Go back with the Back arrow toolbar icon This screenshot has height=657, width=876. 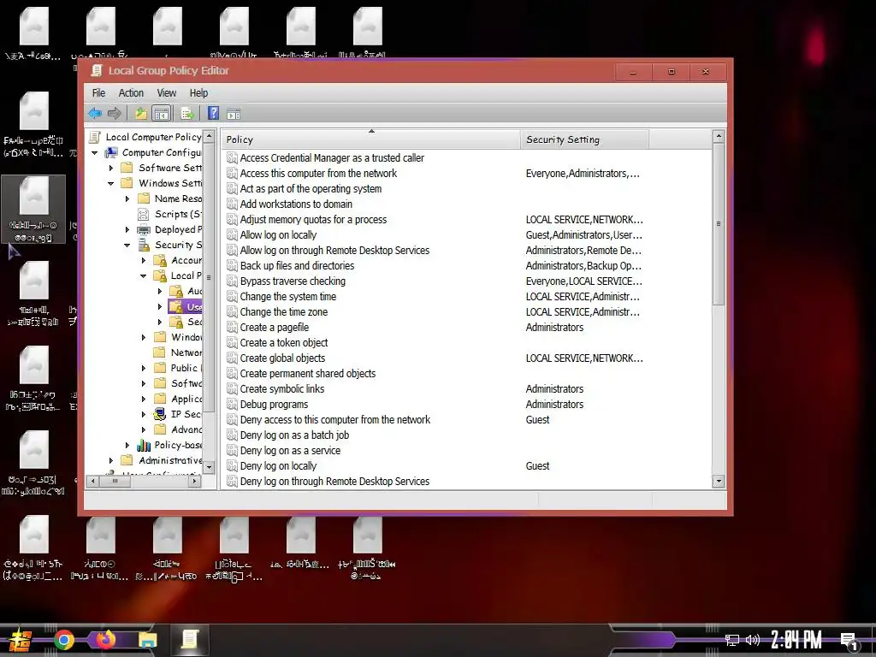click(95, 114)
